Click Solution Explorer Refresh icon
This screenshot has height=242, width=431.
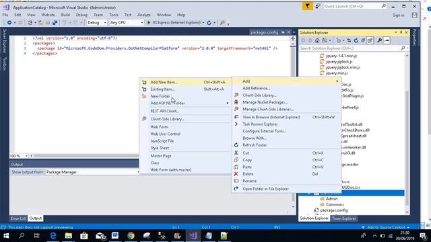356,40
